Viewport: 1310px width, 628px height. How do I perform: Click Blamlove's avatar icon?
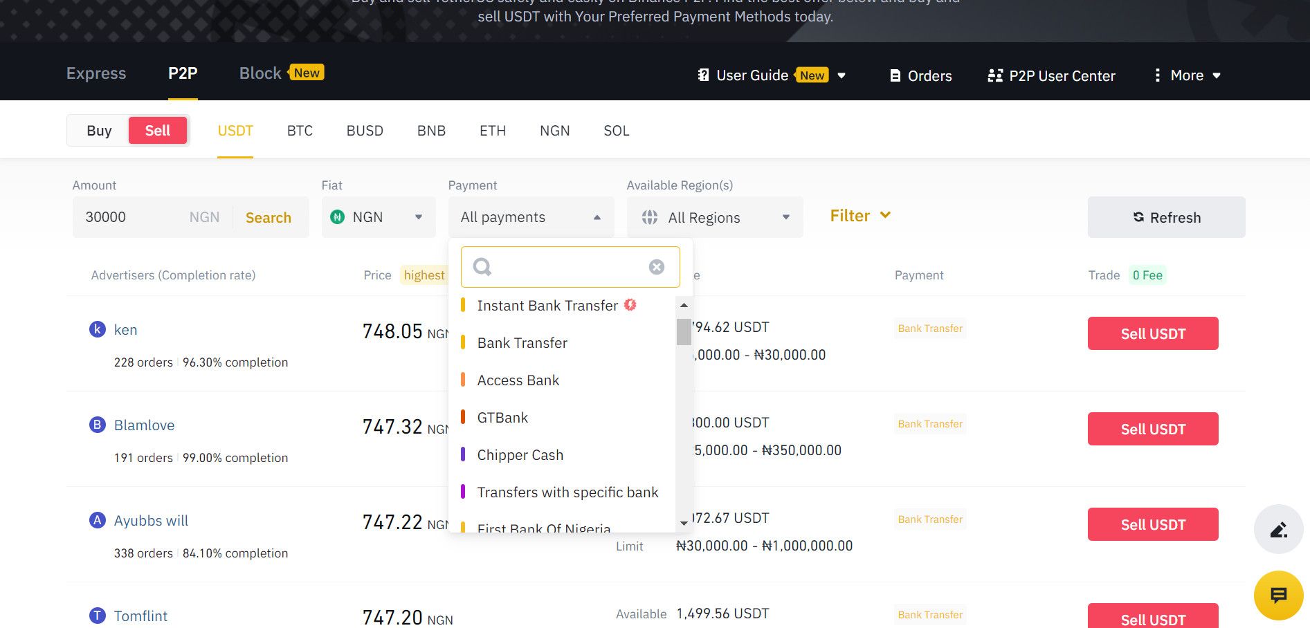(x=98, y=425)
